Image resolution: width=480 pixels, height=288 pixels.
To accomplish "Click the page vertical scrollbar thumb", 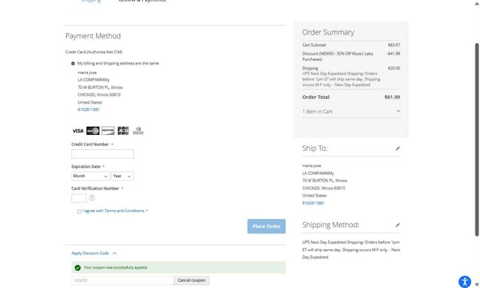I will [477, 139].
